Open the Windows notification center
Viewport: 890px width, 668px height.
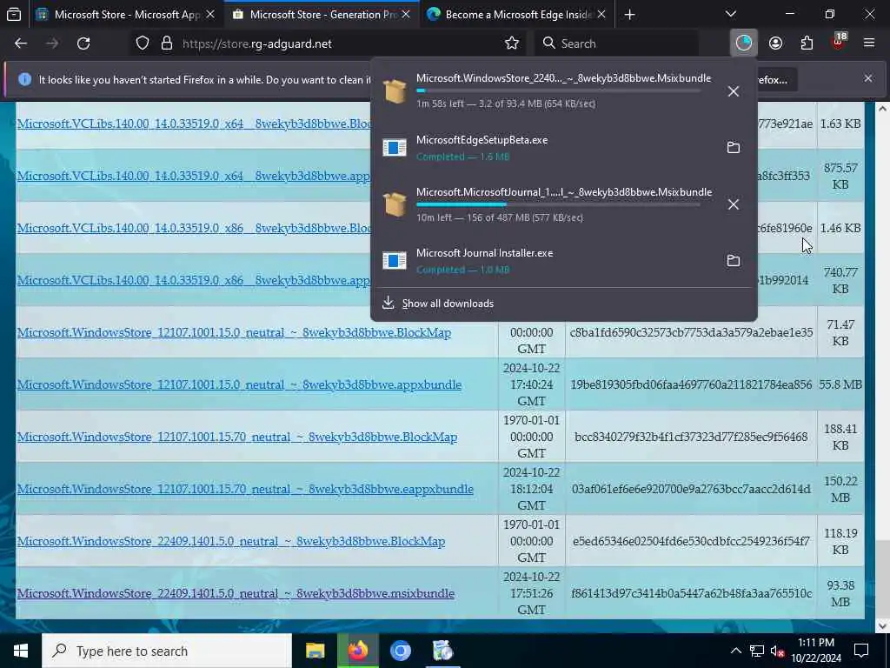tap(861, 651)
